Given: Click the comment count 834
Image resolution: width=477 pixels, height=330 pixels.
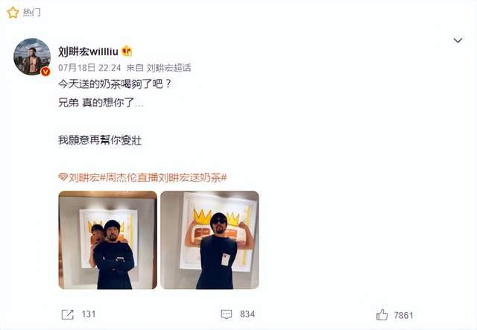Looking at the screenshot, I should (x=247, y=314).
